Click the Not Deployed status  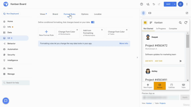click(11, 14)
